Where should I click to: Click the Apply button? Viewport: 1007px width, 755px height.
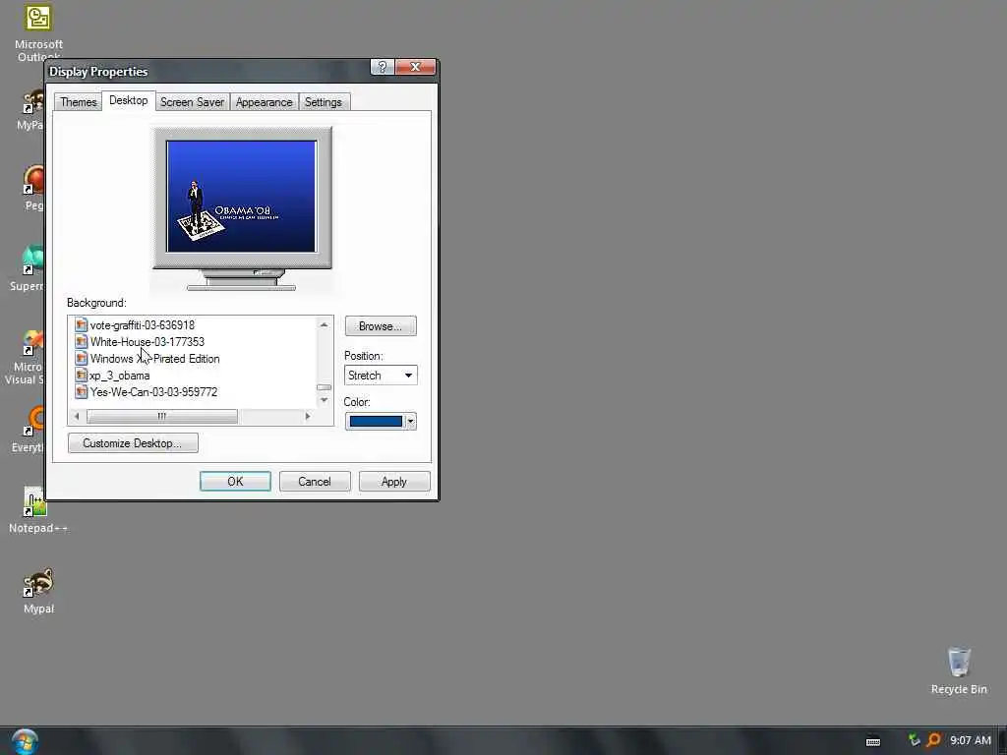tap(394, 481)
